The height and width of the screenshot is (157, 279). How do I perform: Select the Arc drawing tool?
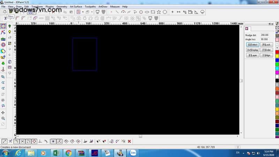[123, 12]
